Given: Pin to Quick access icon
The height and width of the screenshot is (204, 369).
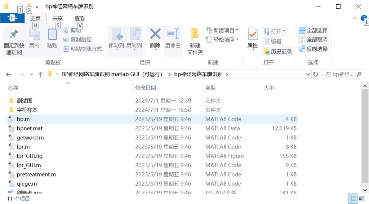Looking at the screenshot, I should (x=14, y=35).
